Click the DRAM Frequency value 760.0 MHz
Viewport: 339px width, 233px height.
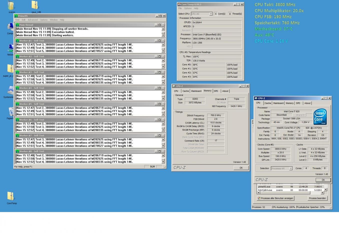[x=216, y=115]
